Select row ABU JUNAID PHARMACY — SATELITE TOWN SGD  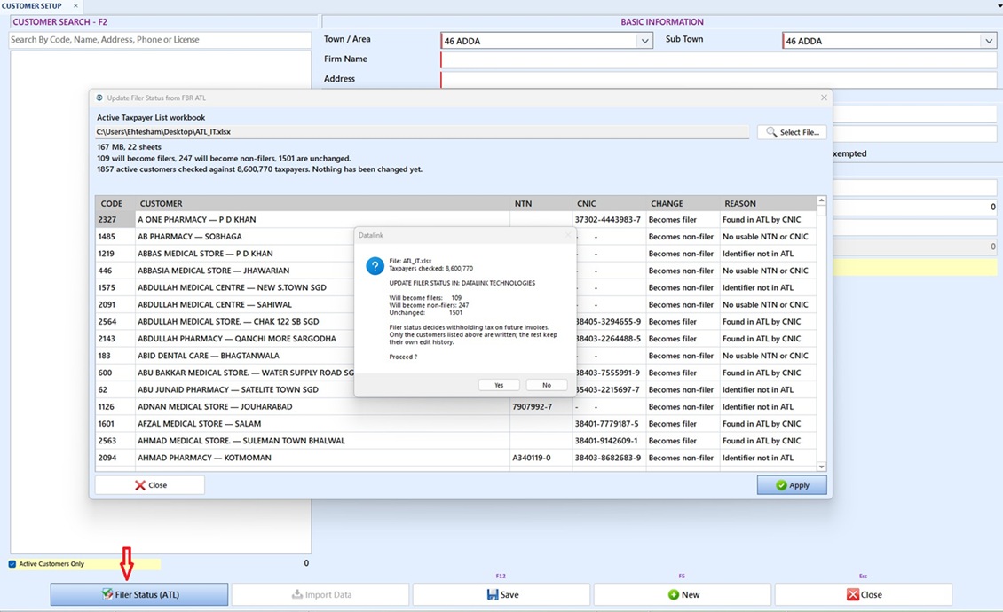point(456,389)
